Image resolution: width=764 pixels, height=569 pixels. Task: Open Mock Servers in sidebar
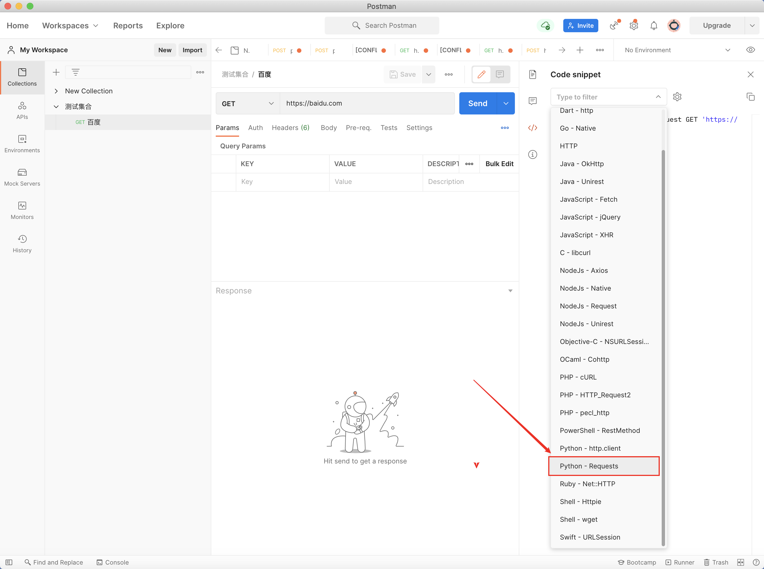tap(22, 177)
